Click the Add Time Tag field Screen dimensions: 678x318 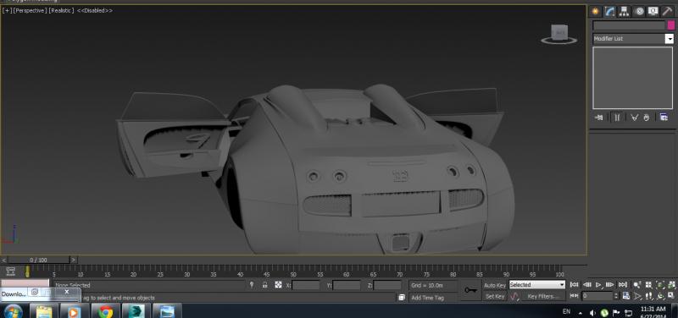click(433, 298)
